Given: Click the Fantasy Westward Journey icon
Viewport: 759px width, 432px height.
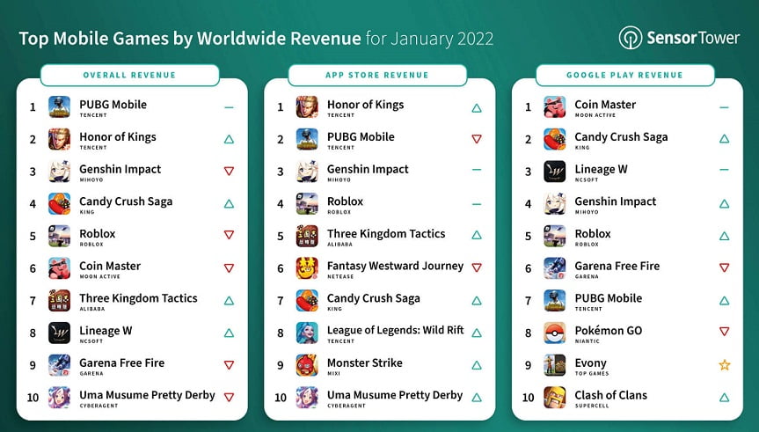Looking at the screenshot, I should pyautogui.click(x=307, y=268).
